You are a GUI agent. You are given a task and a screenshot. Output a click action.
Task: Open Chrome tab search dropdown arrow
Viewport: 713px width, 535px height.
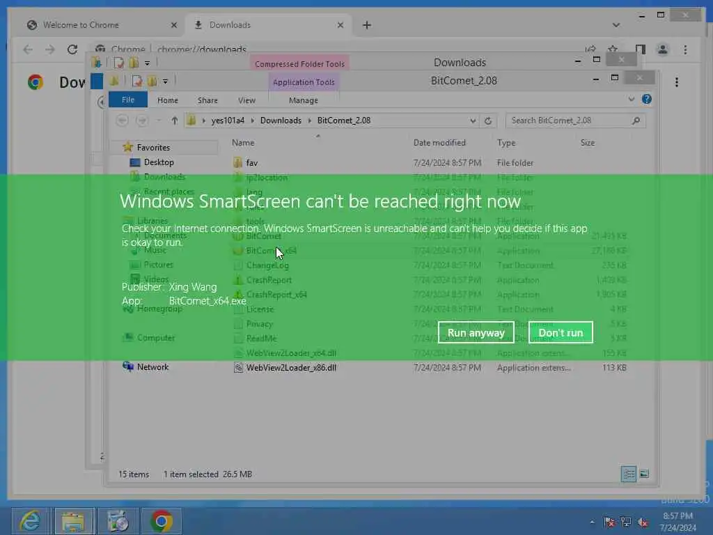click(x=616, y=25)
